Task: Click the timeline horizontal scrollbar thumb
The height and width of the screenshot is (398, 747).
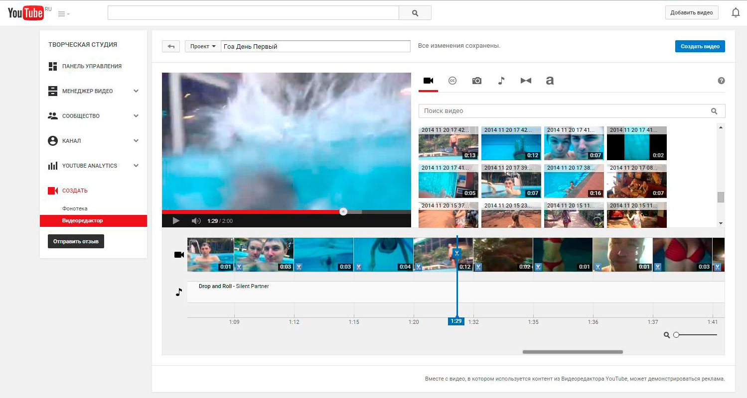Action: pos(573,352)
